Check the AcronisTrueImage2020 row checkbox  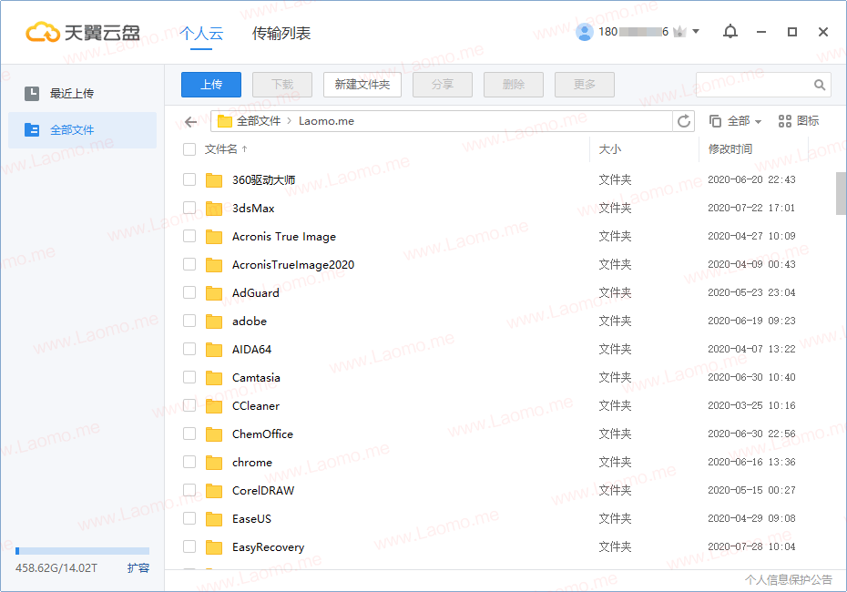pyautogui.click(x=189, y=264)
